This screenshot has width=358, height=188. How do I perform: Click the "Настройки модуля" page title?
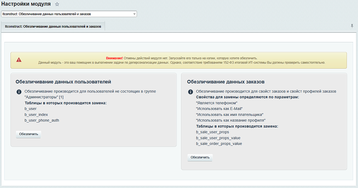coord(26,4)
